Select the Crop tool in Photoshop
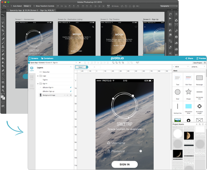This screenshot has height=170, width=207. [3, 30]
